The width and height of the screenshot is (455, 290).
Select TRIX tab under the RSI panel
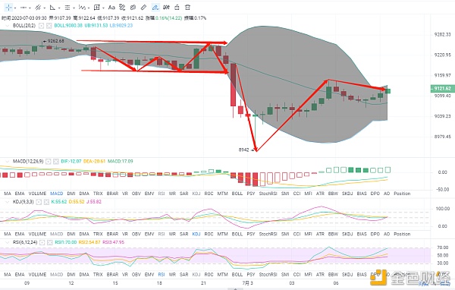point(98,275)
